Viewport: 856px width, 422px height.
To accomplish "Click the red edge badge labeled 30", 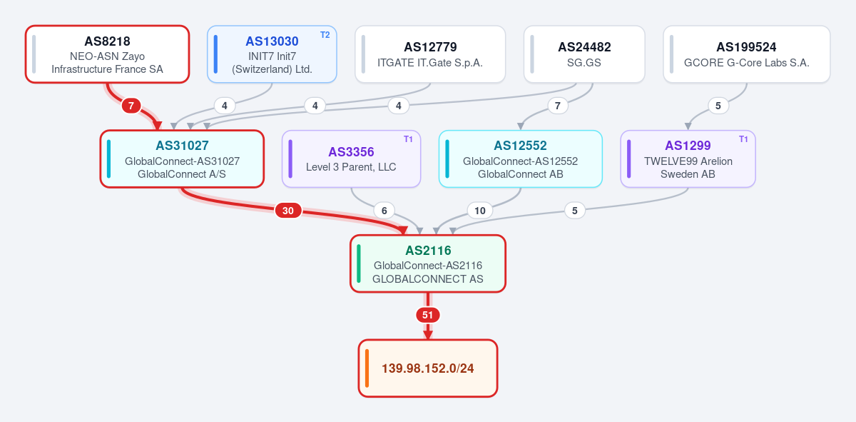I will click(x=288, y=211).
